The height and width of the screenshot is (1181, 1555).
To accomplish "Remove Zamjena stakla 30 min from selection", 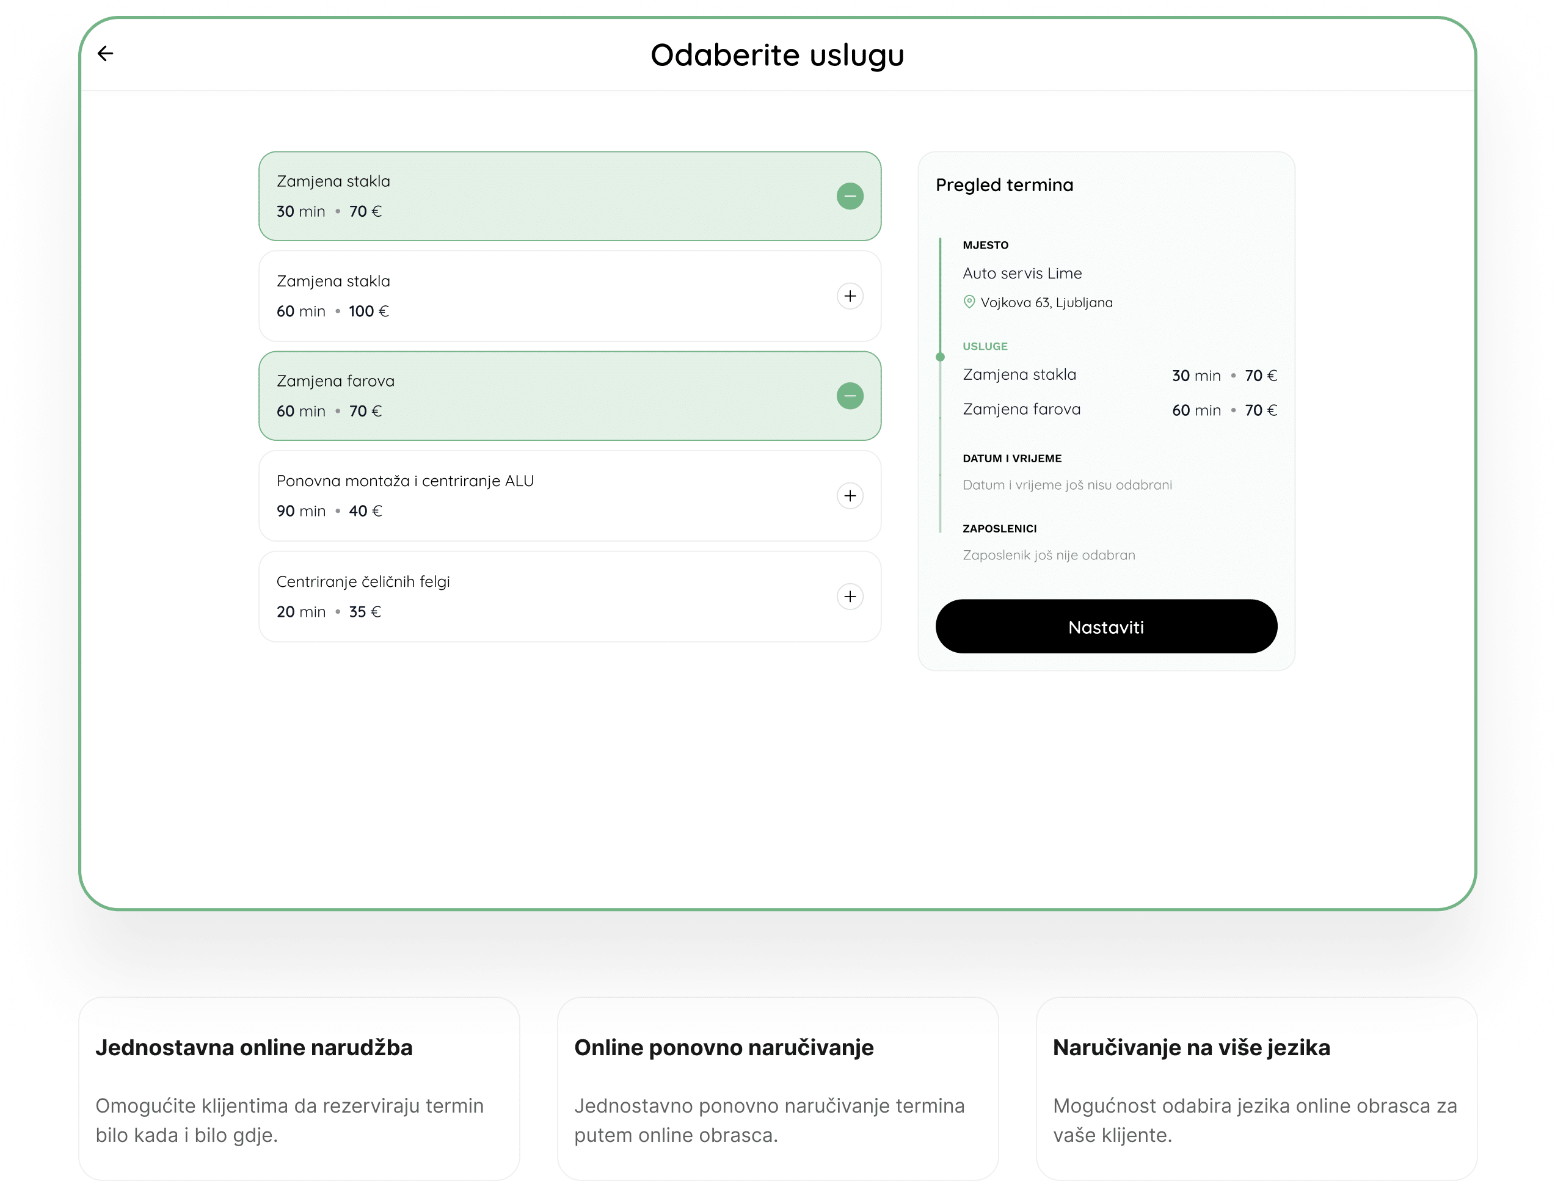I will tap(850, 196).
